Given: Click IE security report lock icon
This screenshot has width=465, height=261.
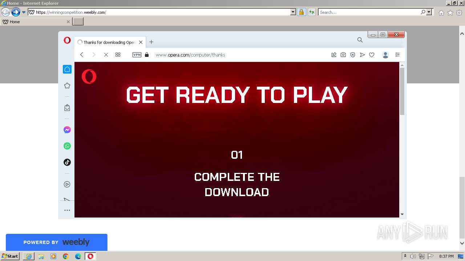Looking at the screenshot, I should point(301,12).
